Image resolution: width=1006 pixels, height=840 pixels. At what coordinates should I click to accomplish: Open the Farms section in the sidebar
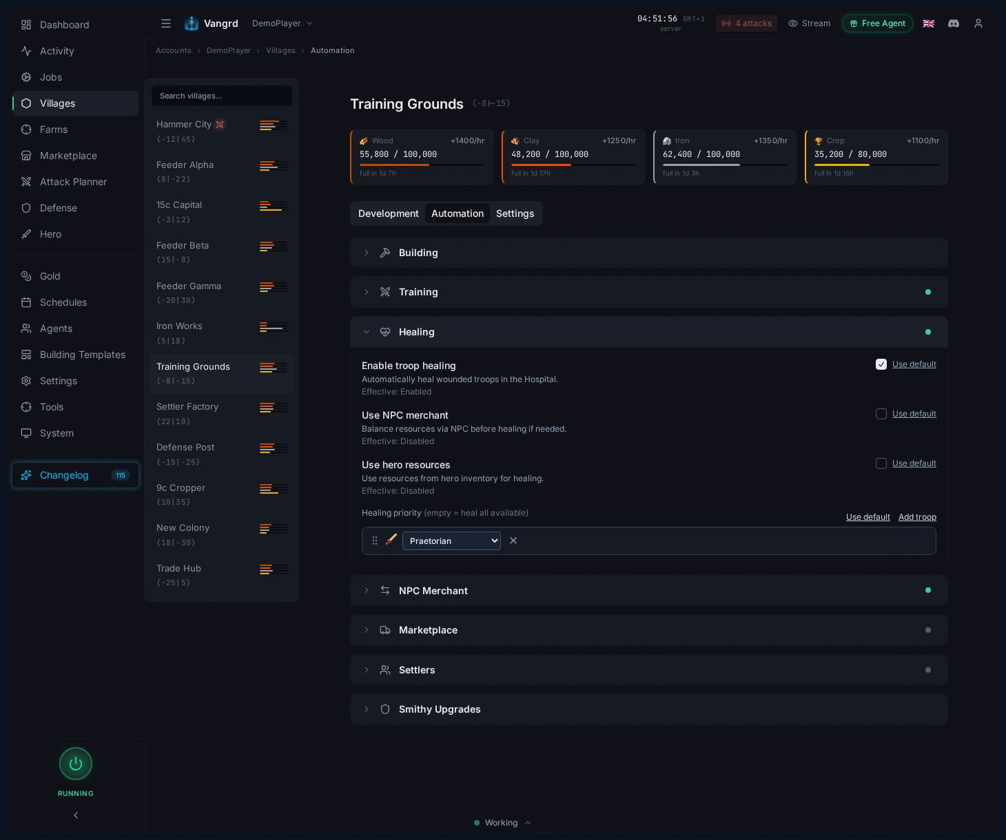coord(54,129)
